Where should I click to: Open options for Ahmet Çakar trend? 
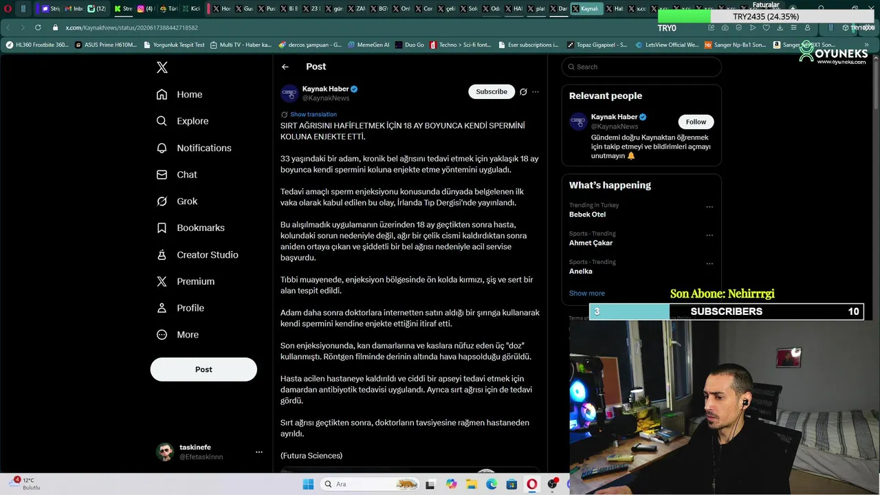(x=709, y=235)
